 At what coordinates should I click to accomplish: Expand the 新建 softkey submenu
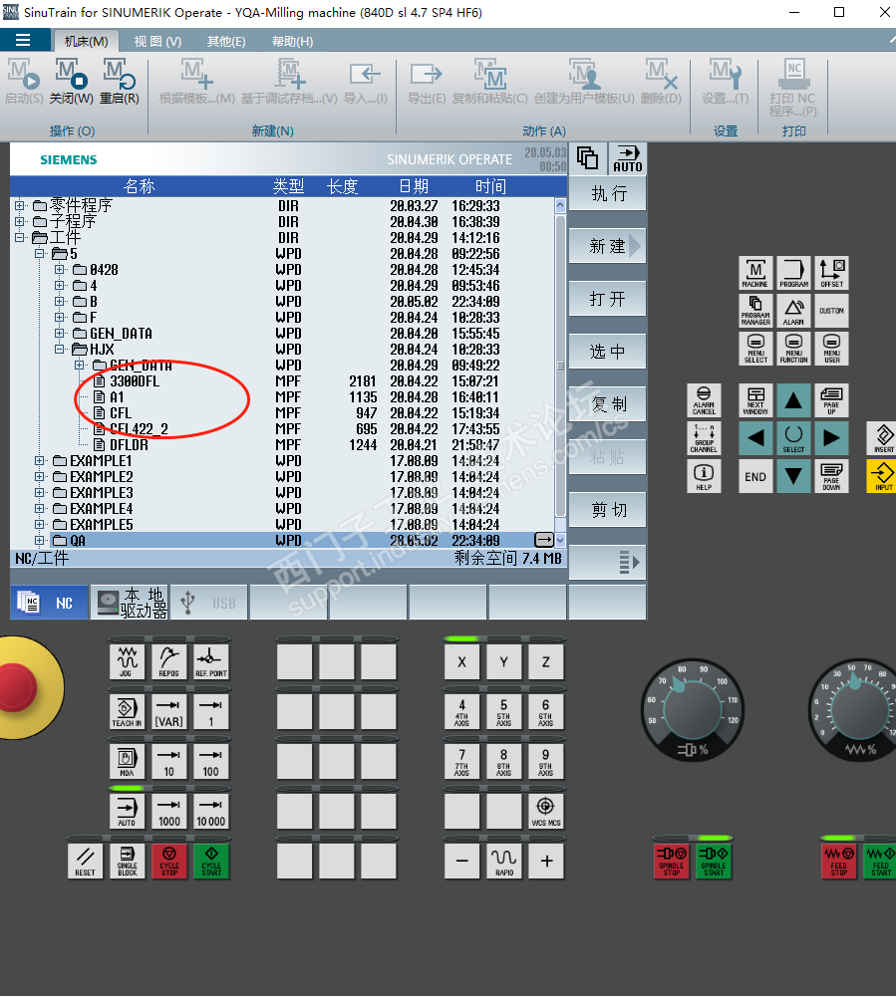tap(607, 246)
